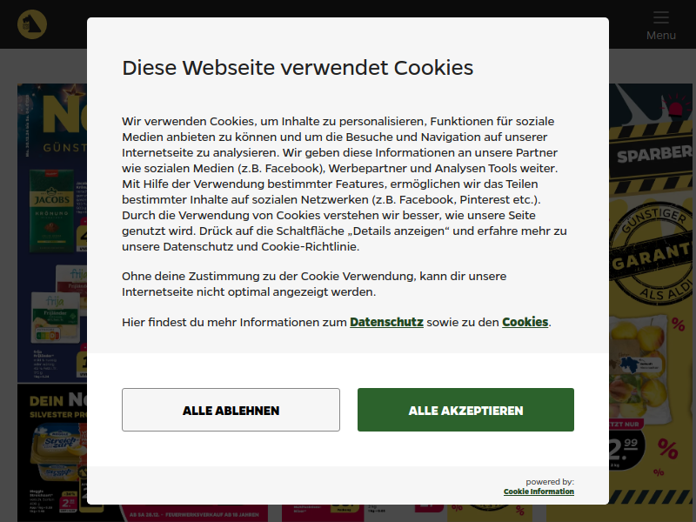Screen dimensions: 696x522
Task: Open the hamburger Menu
Action: pyautogui.click(x=661, y=26)
